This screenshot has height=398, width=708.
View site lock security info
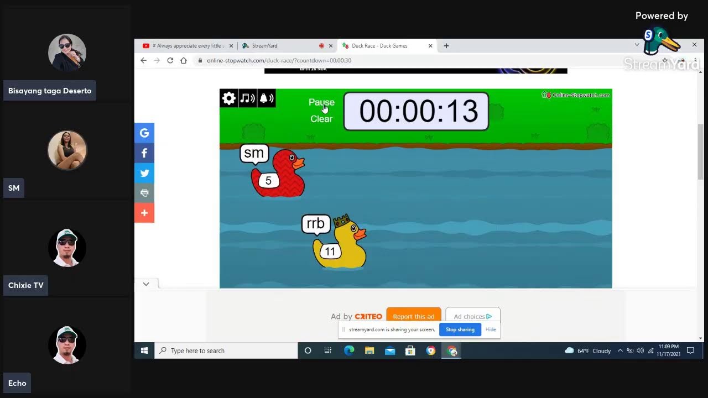200,60
